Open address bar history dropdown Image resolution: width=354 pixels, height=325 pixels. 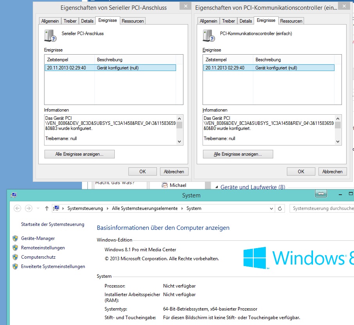[x=271, y=209]
